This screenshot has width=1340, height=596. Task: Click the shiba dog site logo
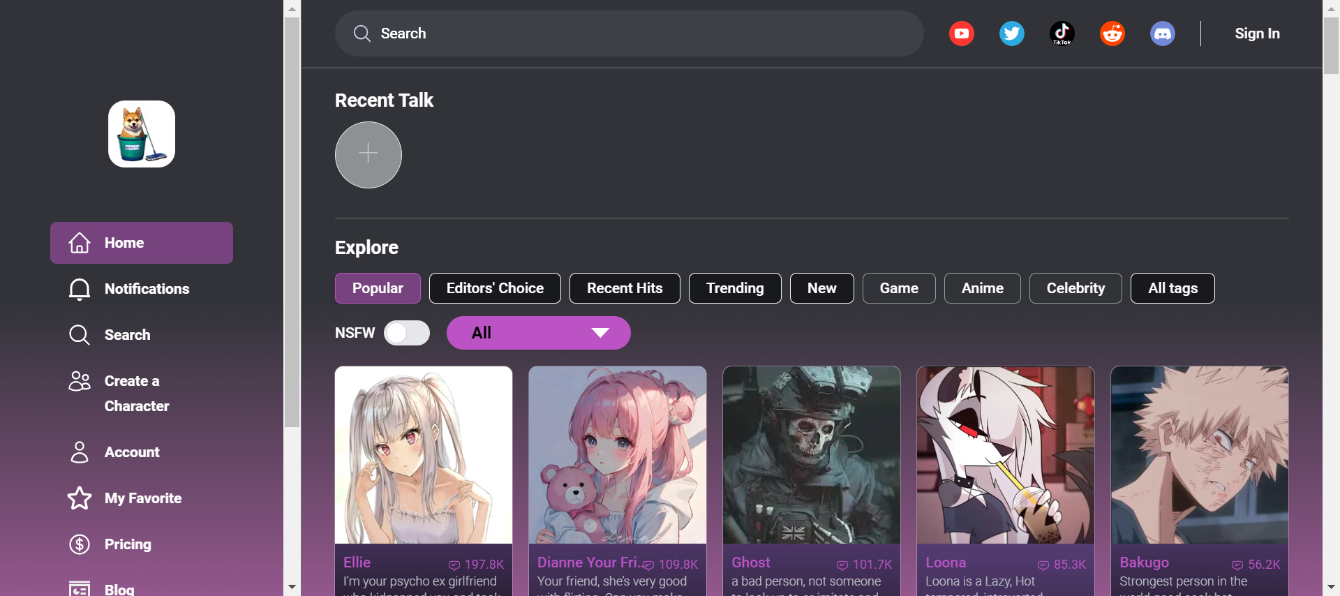[x=142, y=134]
